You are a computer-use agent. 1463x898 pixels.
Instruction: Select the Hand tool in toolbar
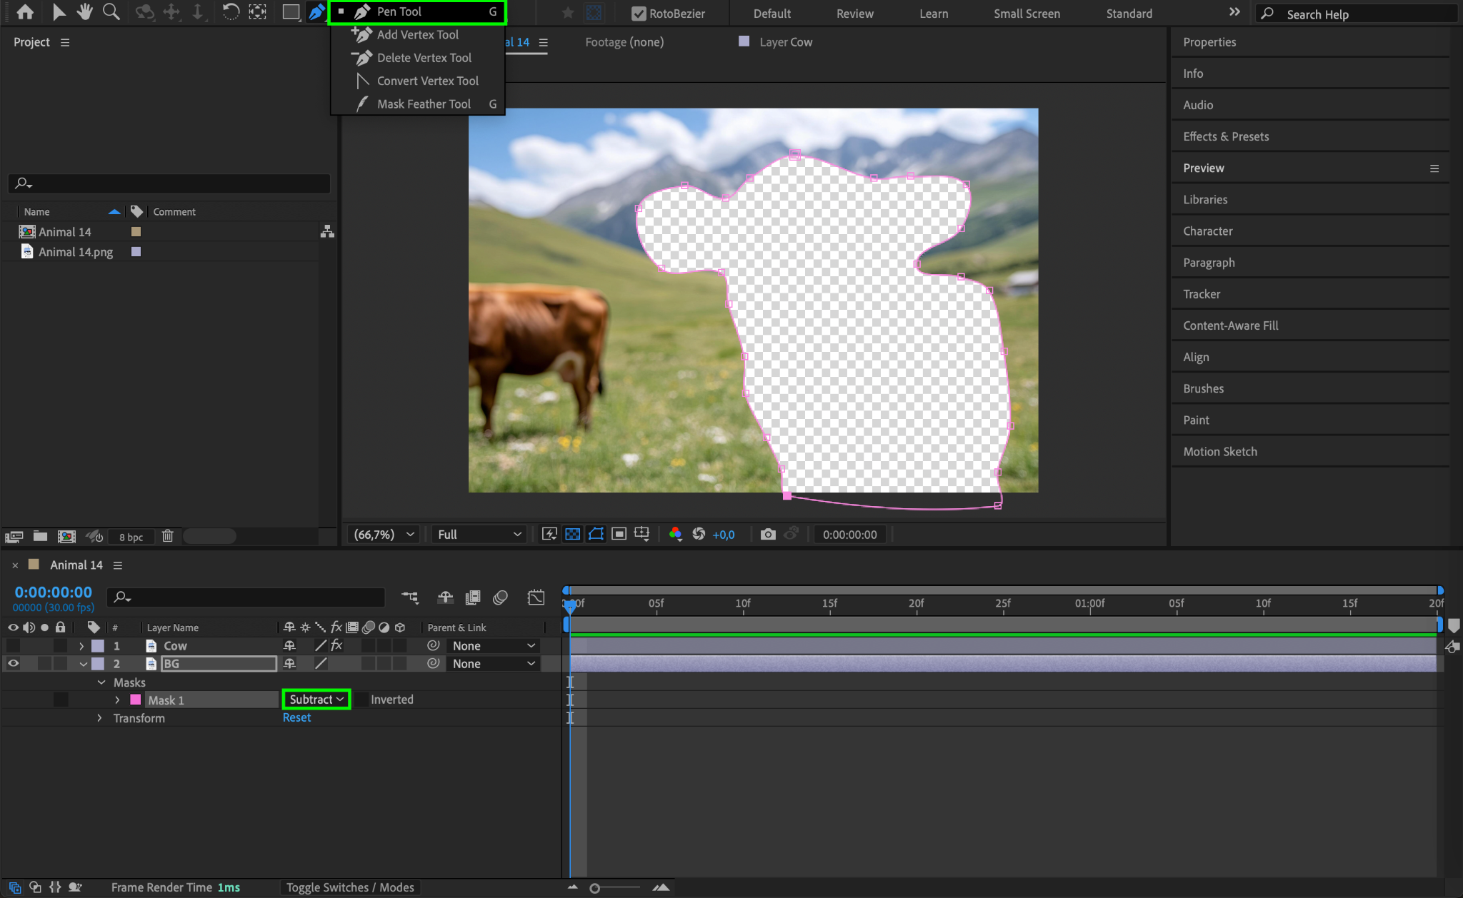pos(85,12)
